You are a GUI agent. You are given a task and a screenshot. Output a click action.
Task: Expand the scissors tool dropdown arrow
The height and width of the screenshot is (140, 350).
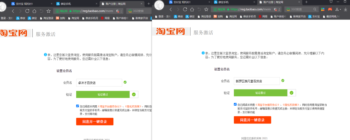(x=340, y=10)
